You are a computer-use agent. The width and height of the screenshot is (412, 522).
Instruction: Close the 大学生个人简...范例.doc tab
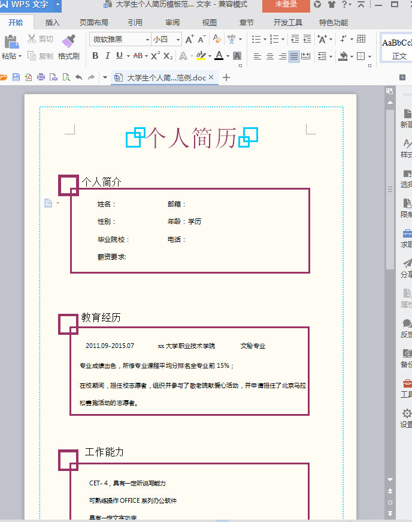pos(211,77)
